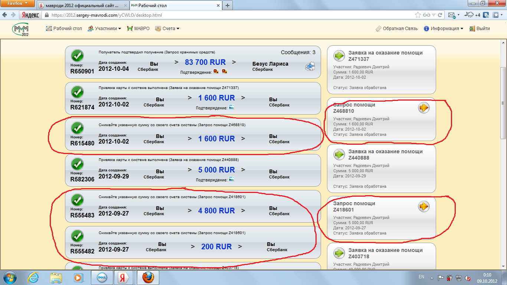The height and width of the screenshot is (285, 507).
Task: Open Windows Explorer from taskbar
Action: click(x=56, y=277)
